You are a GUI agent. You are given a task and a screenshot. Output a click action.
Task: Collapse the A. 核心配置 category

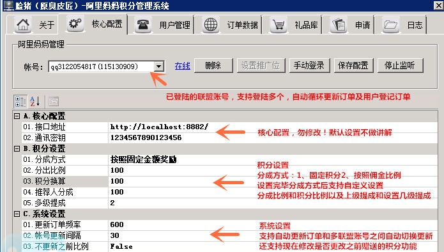pos(17,116)
